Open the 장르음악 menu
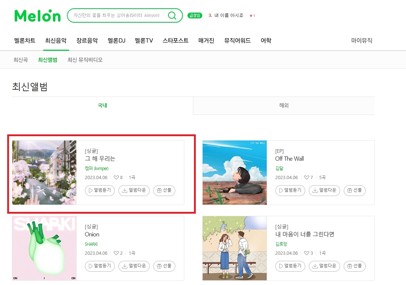Screen dimensions: 406x285 click(87, 41)
